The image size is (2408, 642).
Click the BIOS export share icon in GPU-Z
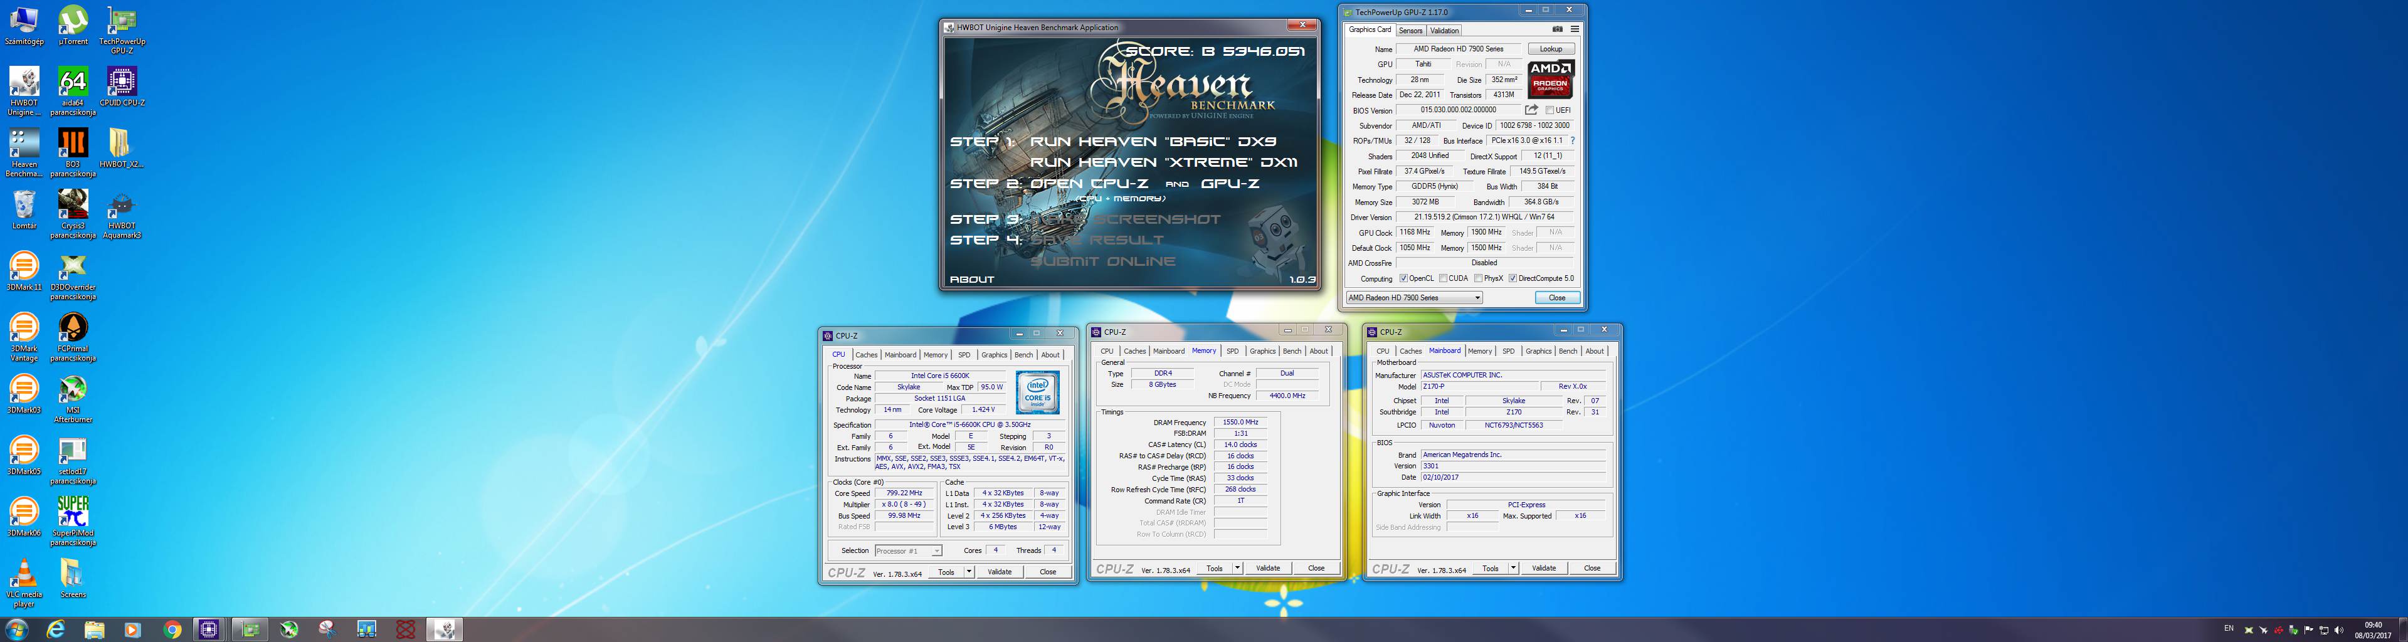1531,109
